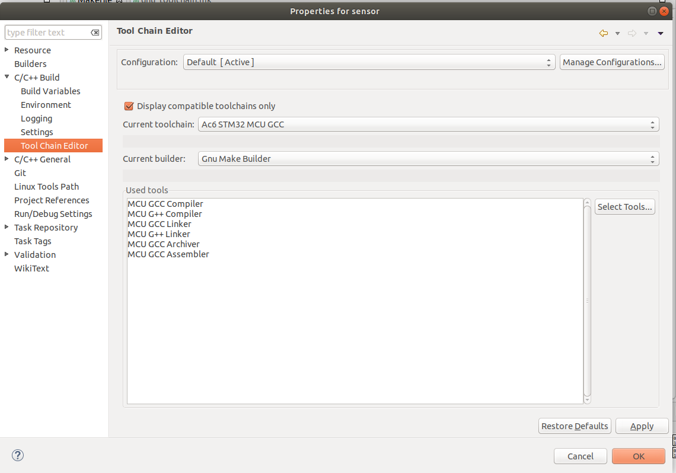Screen dimensions: 676x473
Task: Select Settings in the sidebar
Action: (37, 132)
